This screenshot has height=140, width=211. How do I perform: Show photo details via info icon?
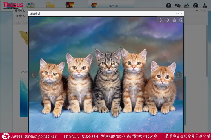pos(181,20)
